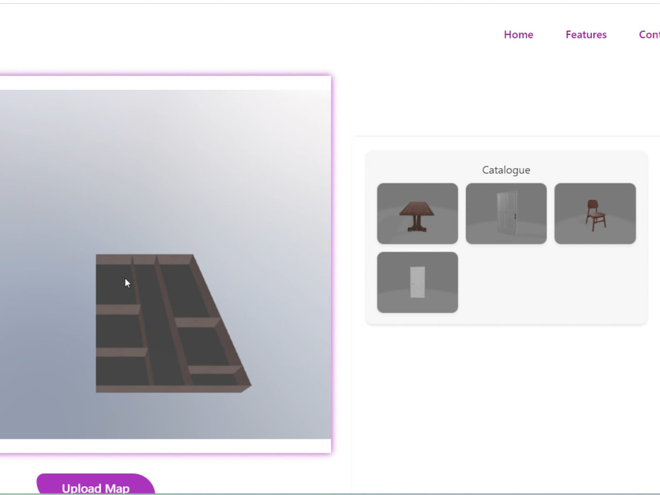This screenshot has width=660, height=495.
Task: Choose the red chair catalogue item
Action: click(595, 213)
